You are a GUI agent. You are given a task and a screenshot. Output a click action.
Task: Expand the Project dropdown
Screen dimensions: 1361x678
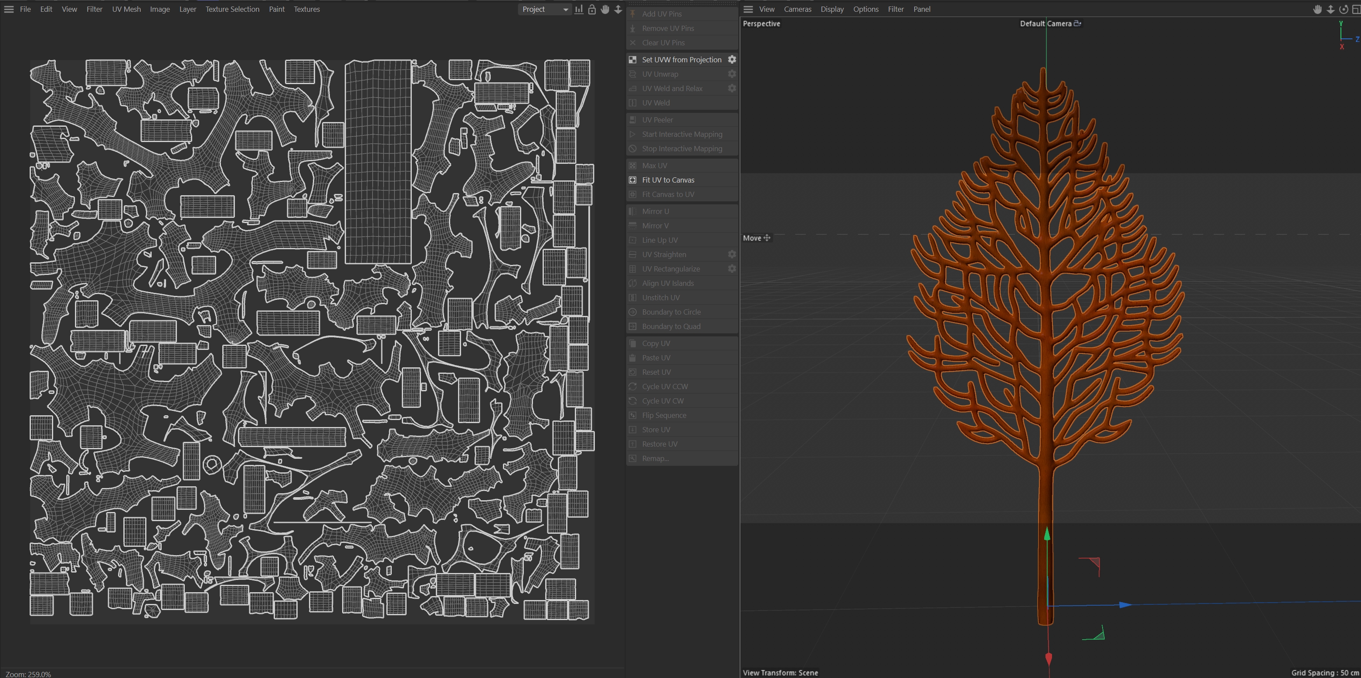545,10
